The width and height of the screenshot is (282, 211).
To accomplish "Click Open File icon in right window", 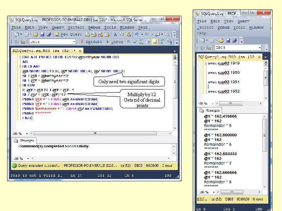I will click(221, 40).
